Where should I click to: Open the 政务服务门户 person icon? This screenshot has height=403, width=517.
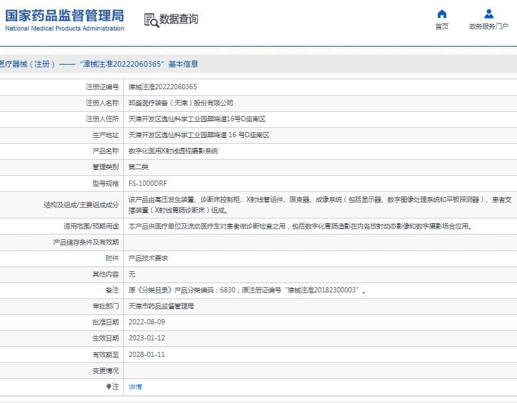coord(488,14)
